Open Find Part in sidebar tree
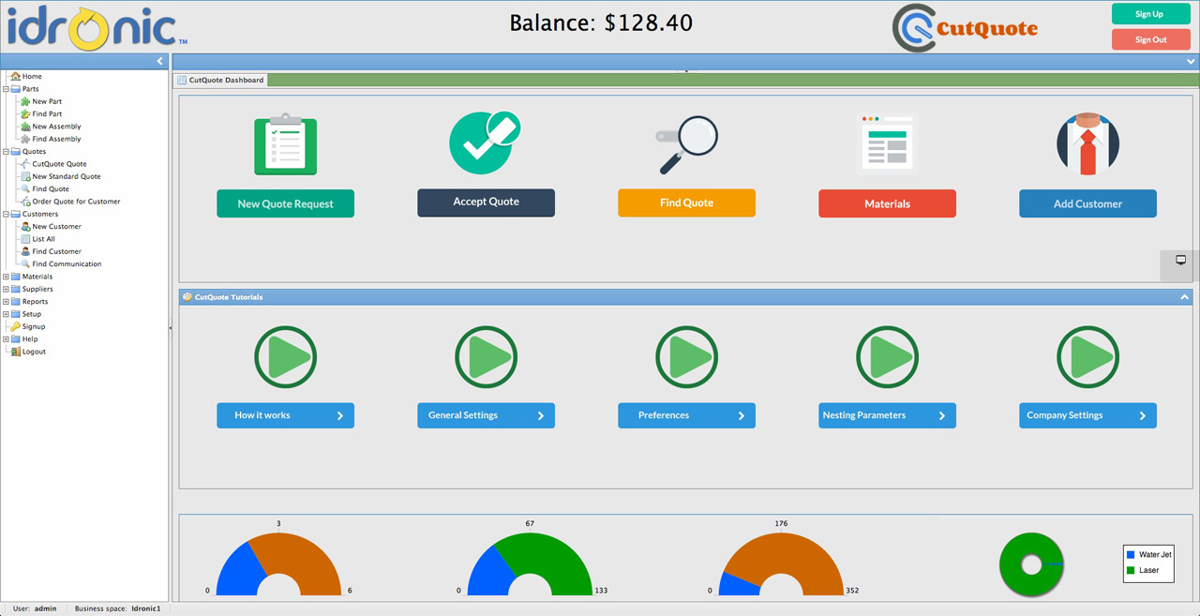Viewport: 1200px width, 616px height. (47, 113)
